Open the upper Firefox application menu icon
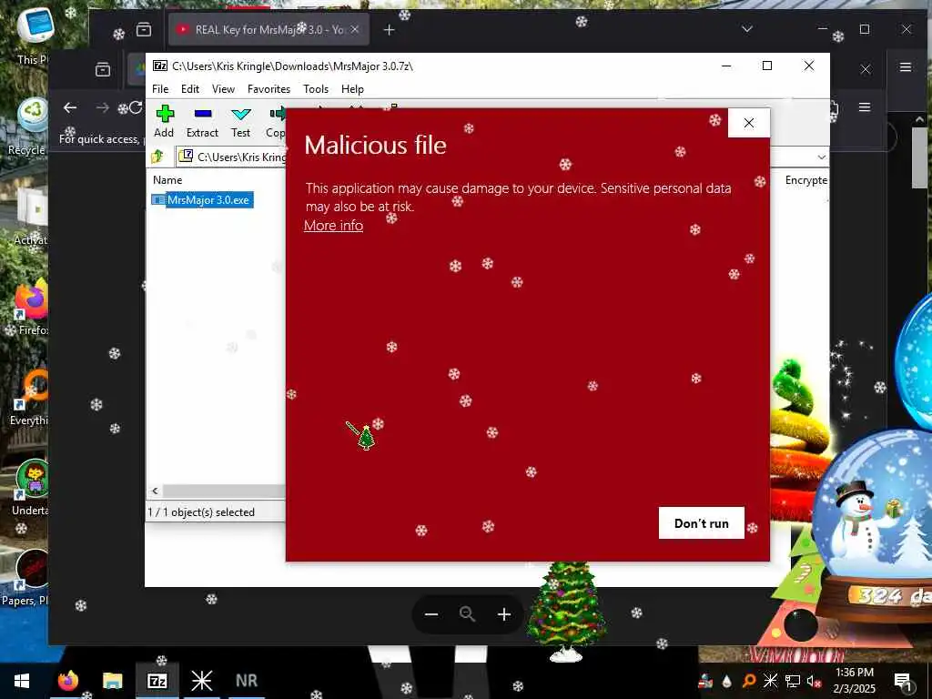 [x=906, y=67]
